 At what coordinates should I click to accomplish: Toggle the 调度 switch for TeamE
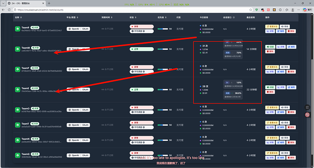tap(270, 87)
